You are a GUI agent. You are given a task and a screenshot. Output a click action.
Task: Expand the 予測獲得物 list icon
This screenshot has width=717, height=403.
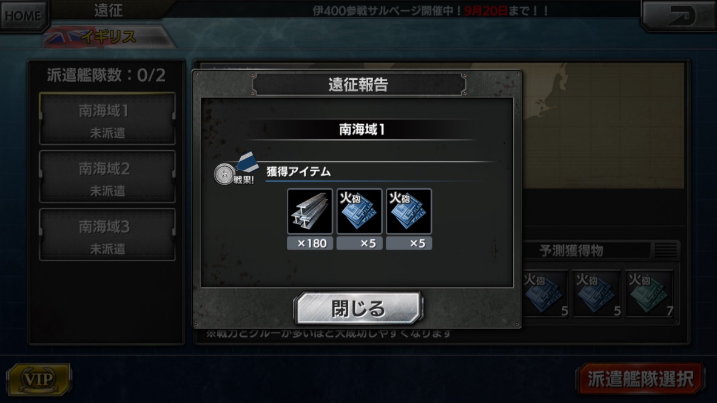666,250
